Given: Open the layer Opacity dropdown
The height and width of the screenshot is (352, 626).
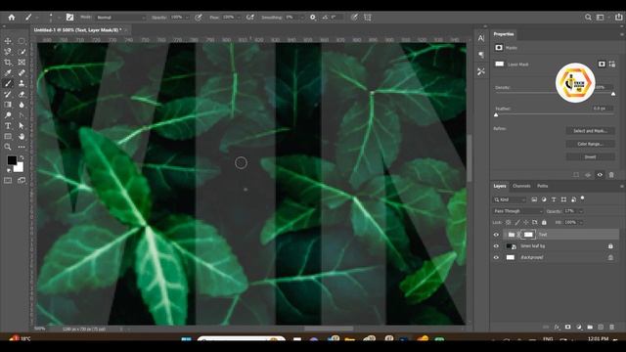Looking at the screenshot, I should (581, 211).
